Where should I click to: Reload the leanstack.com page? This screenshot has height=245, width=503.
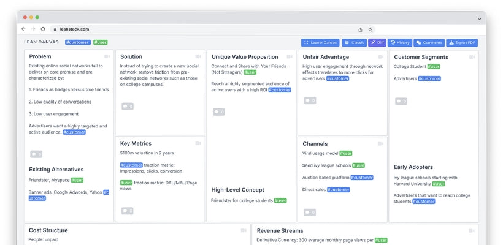click(x=43, y=29)
